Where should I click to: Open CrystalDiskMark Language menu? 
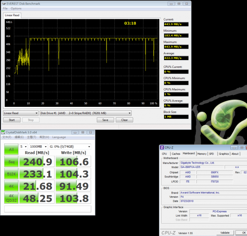coord(59,137)
